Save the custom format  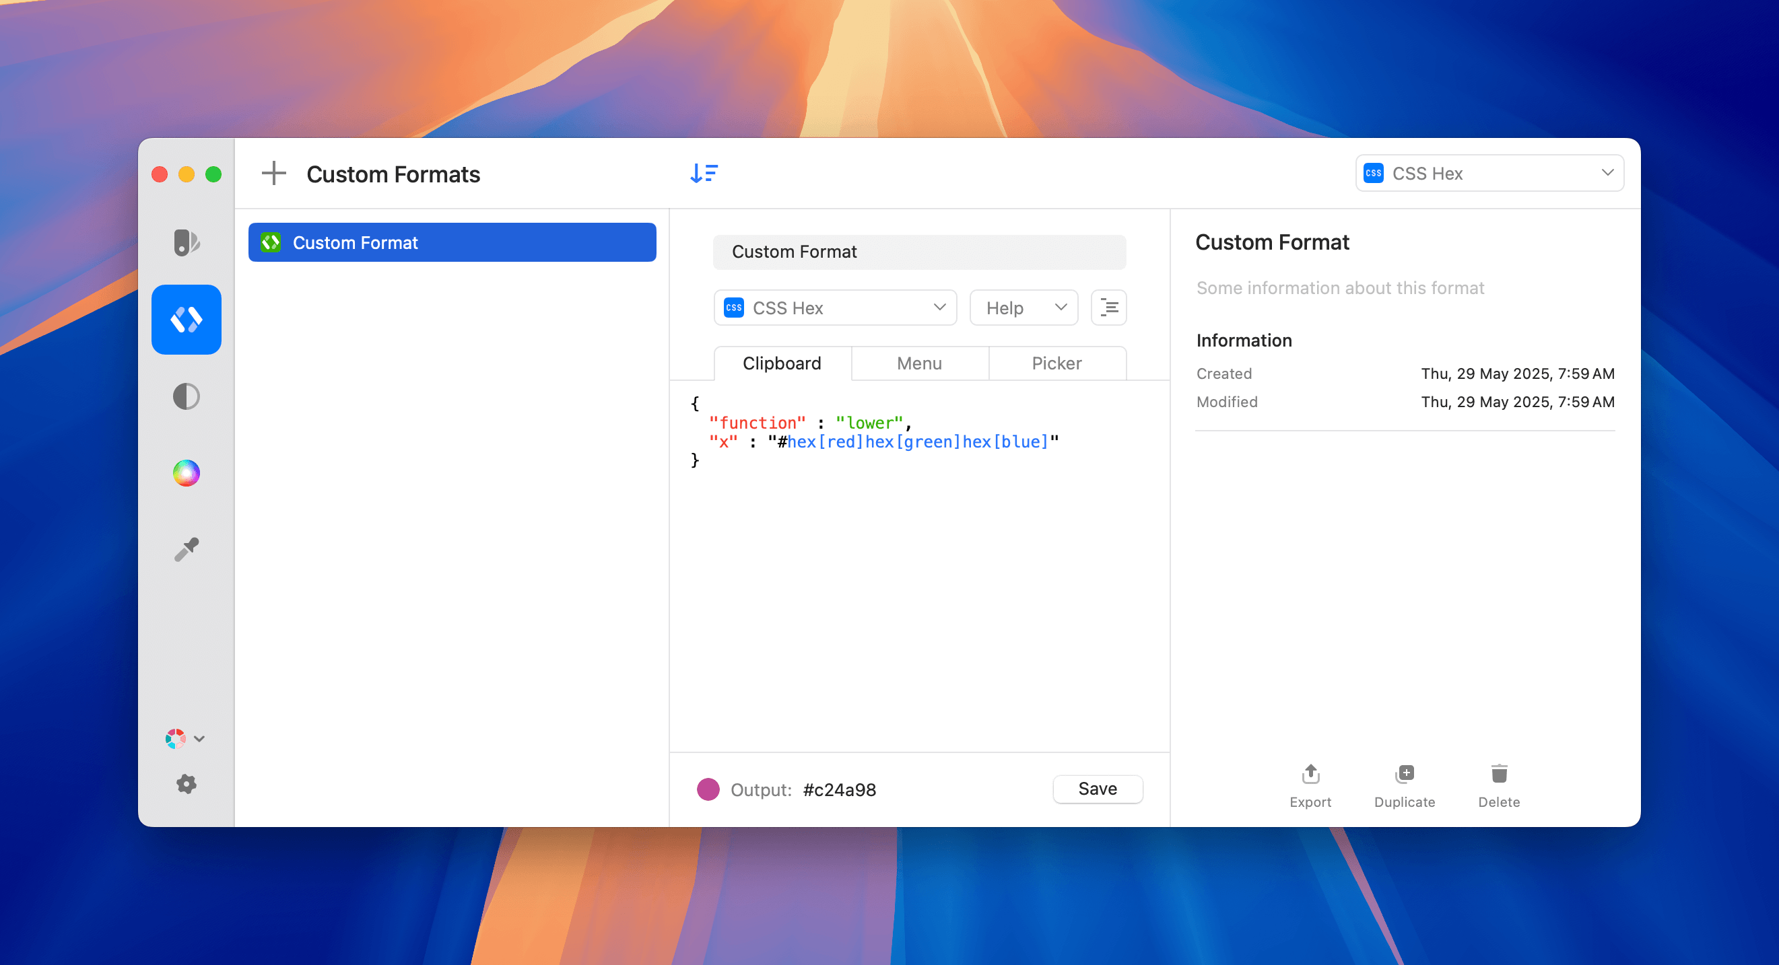[1098, 789]
